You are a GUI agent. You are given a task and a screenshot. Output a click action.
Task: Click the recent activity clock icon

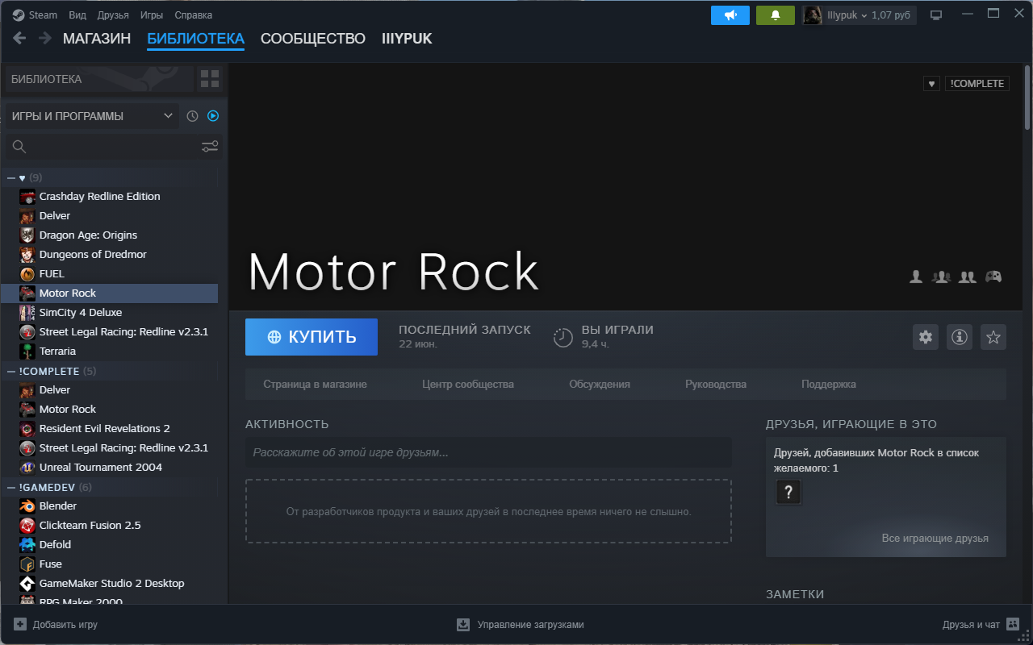pos(192,116)
